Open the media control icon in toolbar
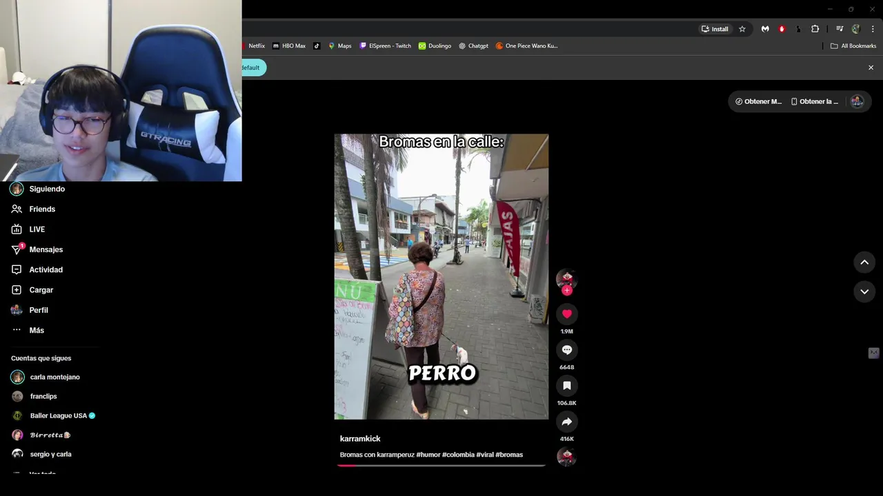 [x=840, y=29]
